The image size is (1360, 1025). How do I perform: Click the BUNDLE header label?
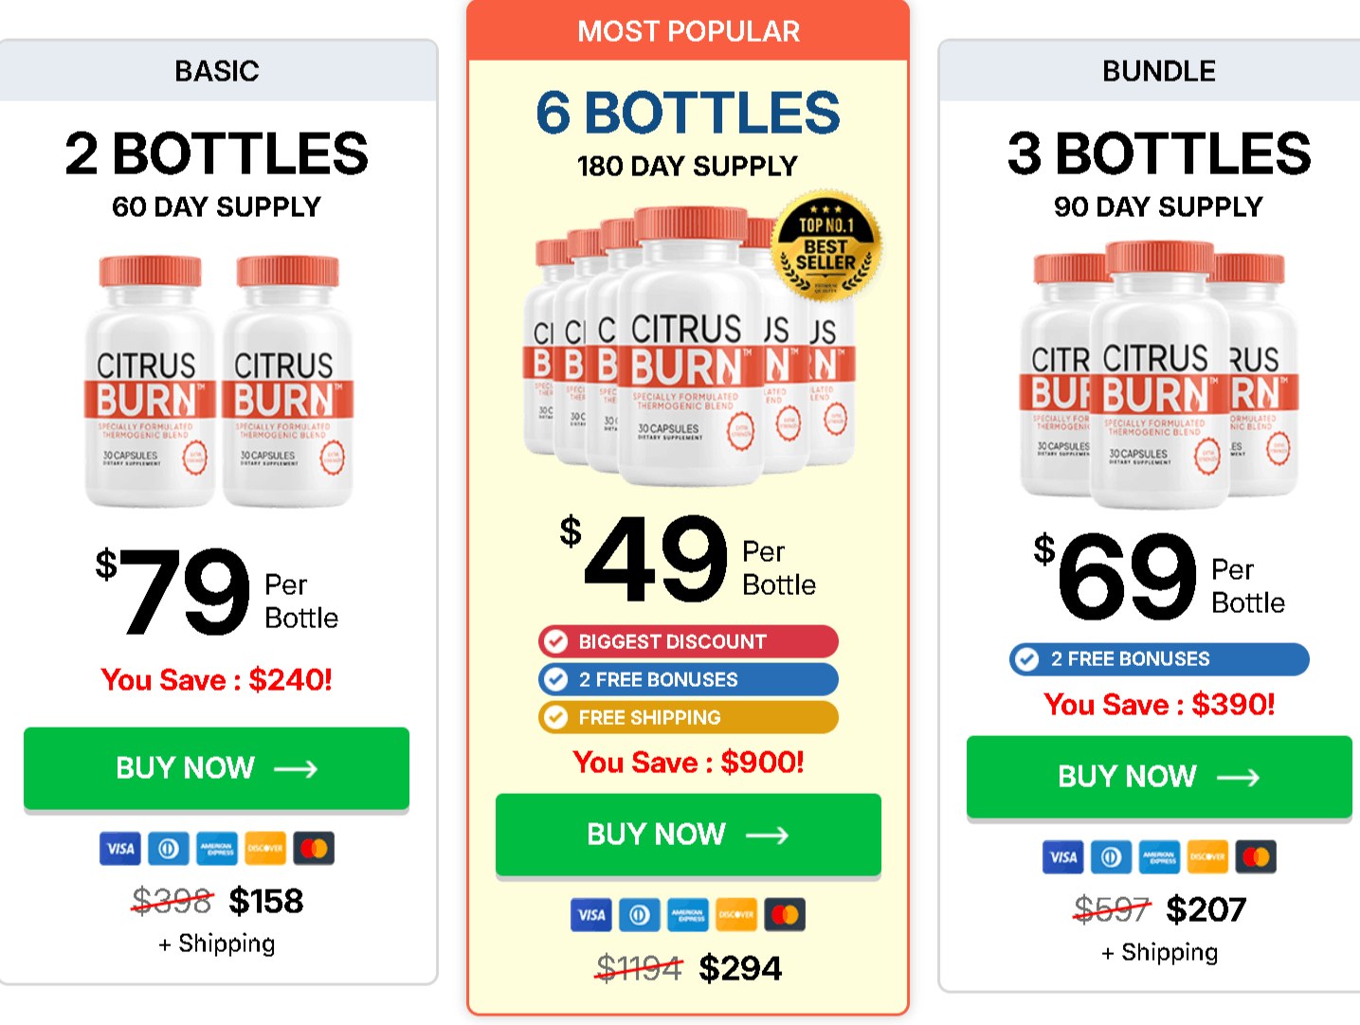(x=1158, y=70)
